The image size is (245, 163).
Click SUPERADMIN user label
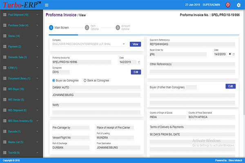tap(211, 5)
